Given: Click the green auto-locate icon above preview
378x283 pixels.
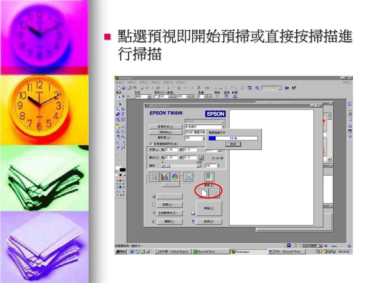Looking at the screenshot, I should click(x=209, y=177).
